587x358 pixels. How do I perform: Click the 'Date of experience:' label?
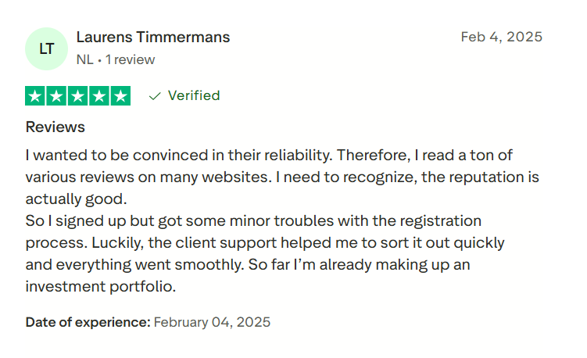88,322
